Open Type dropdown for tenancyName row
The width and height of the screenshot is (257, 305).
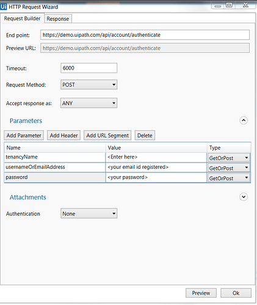[x=229, y=158]
